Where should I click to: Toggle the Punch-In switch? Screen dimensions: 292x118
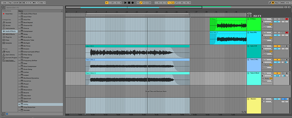click(169, 3)
